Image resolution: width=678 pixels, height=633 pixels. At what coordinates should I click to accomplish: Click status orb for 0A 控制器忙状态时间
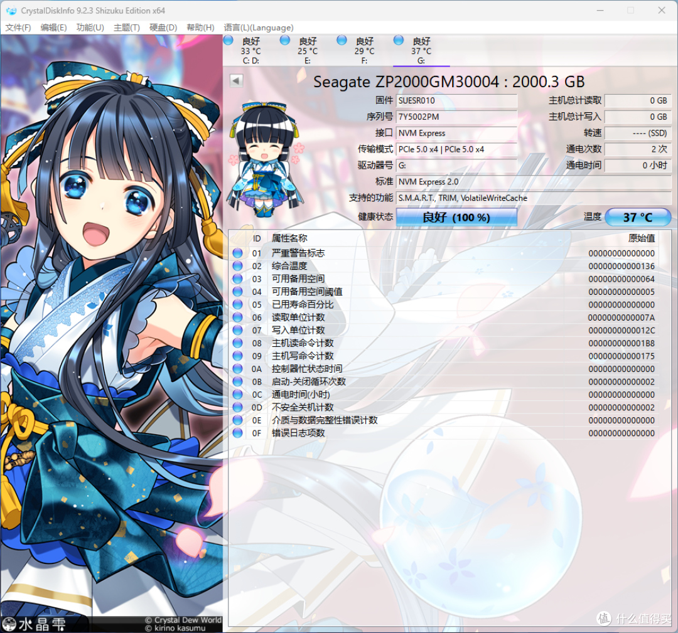click(x=237, y=368)
